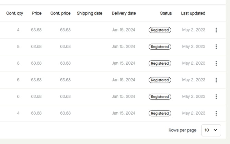Sort by the Conf. price column header
Viewport: 230px width, 144px height.
(x=60, y=13)
